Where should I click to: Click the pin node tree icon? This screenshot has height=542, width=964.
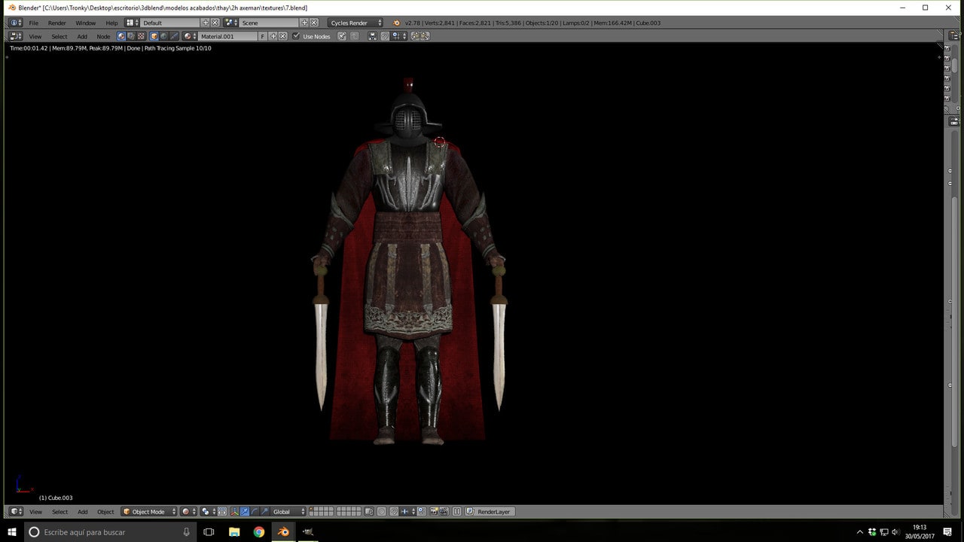pyautogui.click(x=342, y=36)
